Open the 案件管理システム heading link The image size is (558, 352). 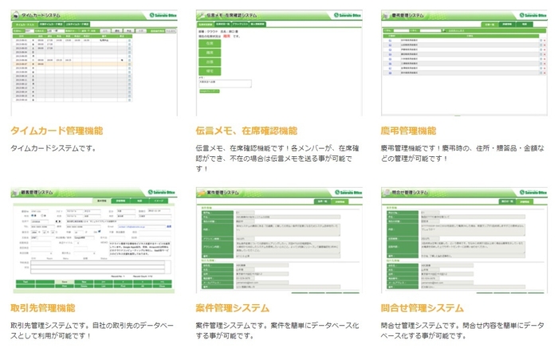click(x=232, y=307)
